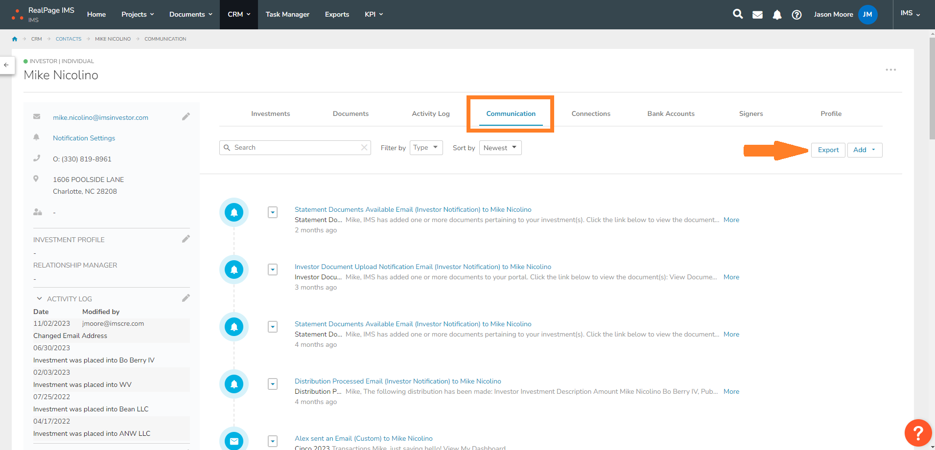Collapse the Activity Log section chevron
The height and width of the screenshot is (450, 935).
pos(39,298)
